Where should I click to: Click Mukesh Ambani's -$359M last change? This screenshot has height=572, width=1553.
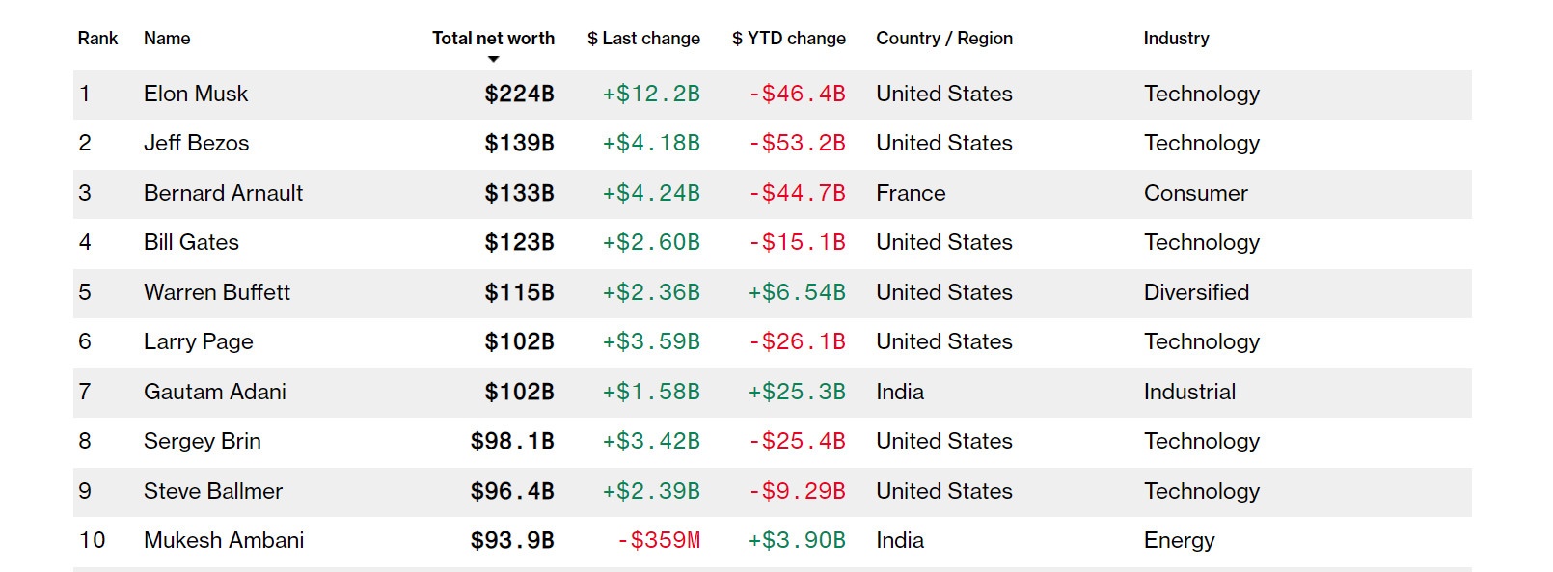(659, 541)
